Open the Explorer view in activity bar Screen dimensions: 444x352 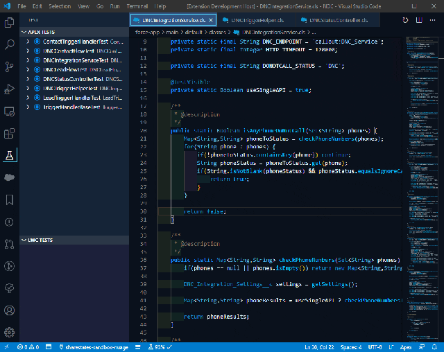[x=10, y=23]
